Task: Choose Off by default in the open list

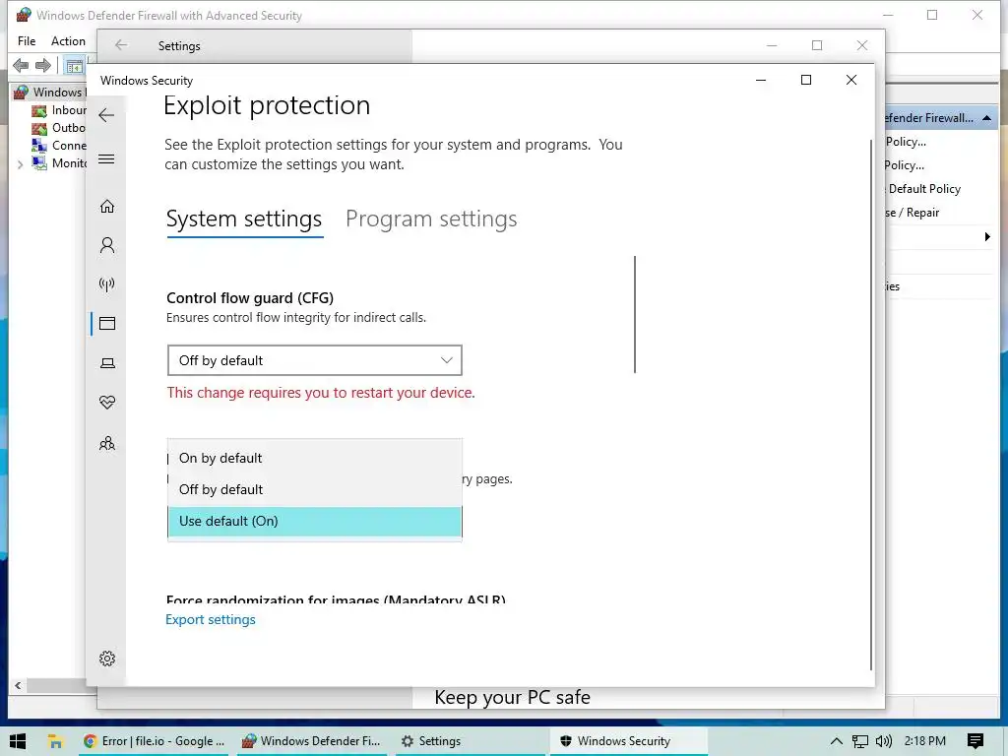Action: [314, 489]
